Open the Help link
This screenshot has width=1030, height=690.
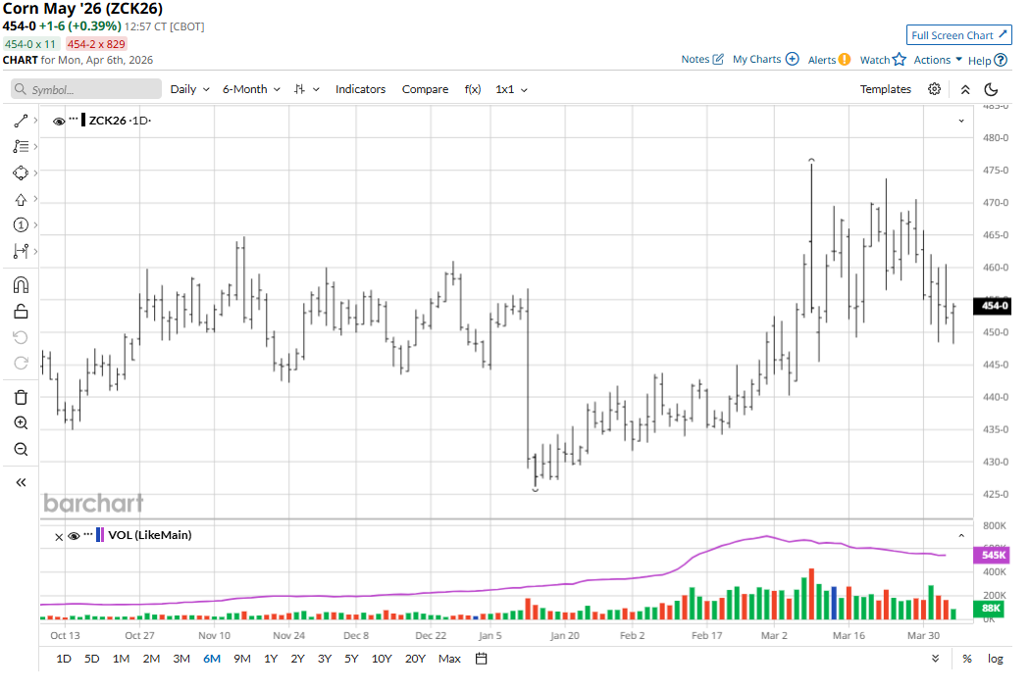tap(987, 61)
